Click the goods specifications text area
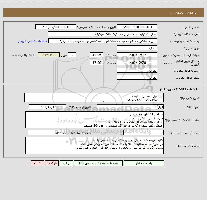 coord(94,120)
